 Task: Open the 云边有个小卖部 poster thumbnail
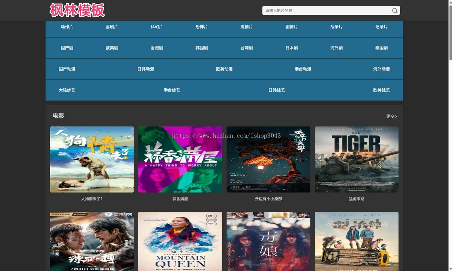268,159
